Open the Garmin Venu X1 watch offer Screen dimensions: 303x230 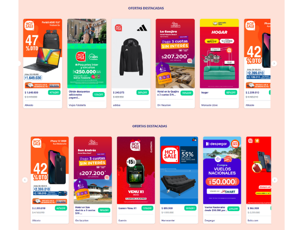(x=136, y=170)
